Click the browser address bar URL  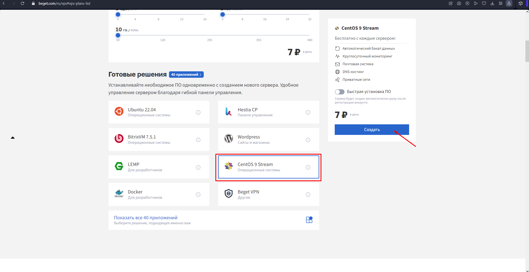point(64,4)
